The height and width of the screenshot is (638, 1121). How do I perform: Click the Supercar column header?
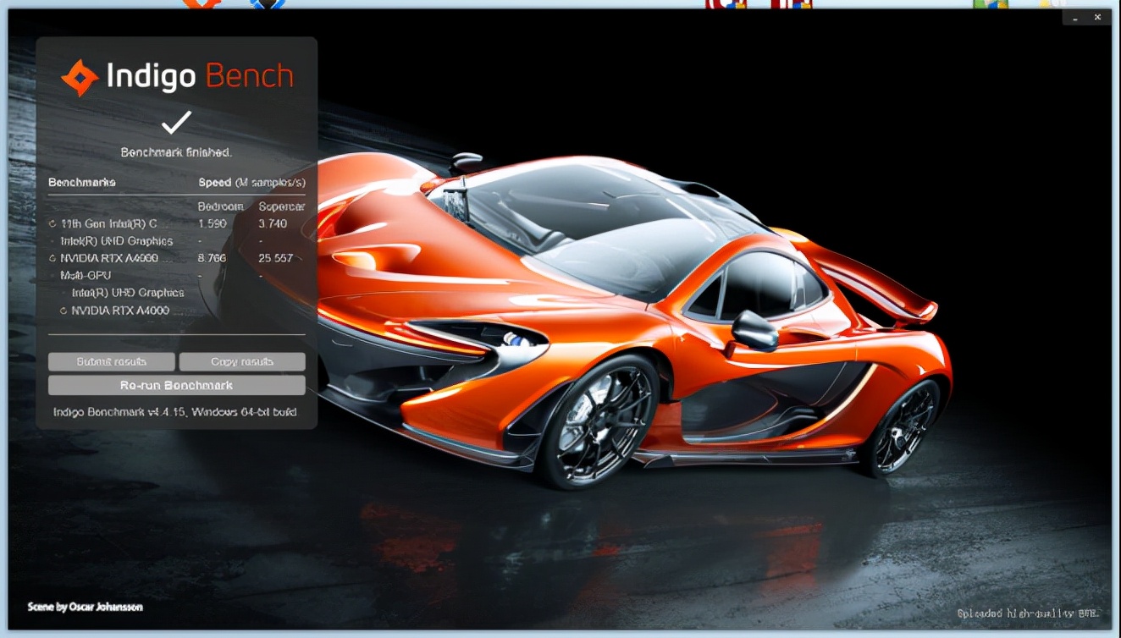(x=281, y=206)
